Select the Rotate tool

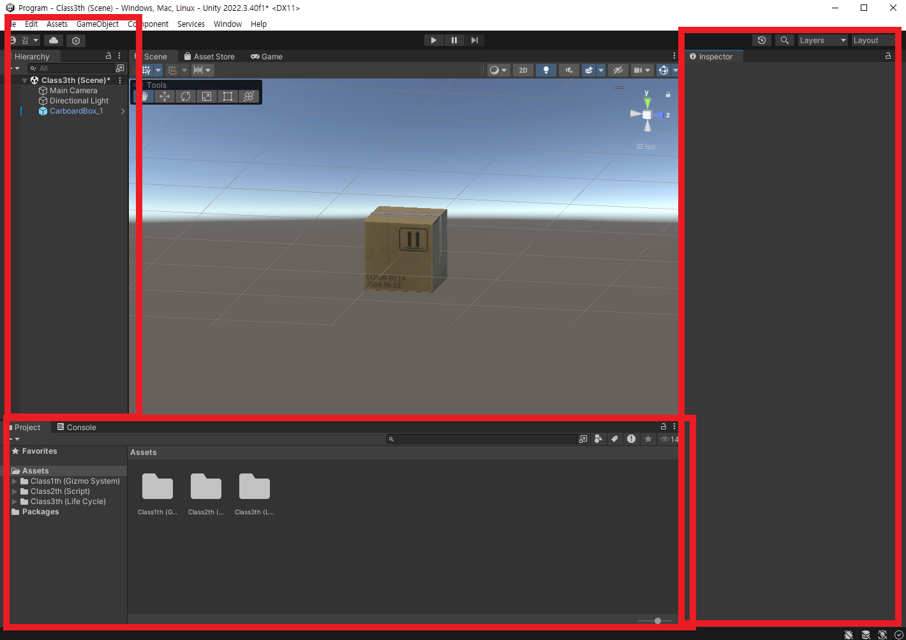pyautogui.click(x=185, y=96)
